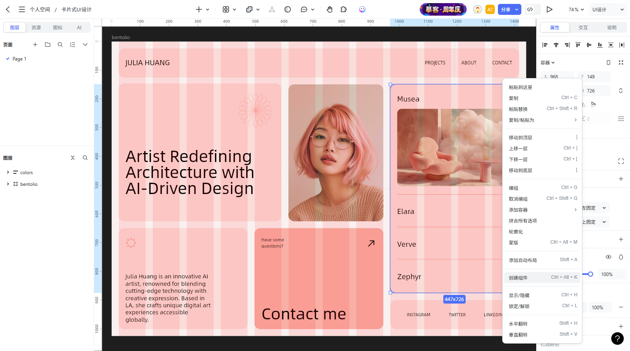This screenshot has width=630, height=351.
Task: Click the Y position field 149
Action: [x=594, y=77]
